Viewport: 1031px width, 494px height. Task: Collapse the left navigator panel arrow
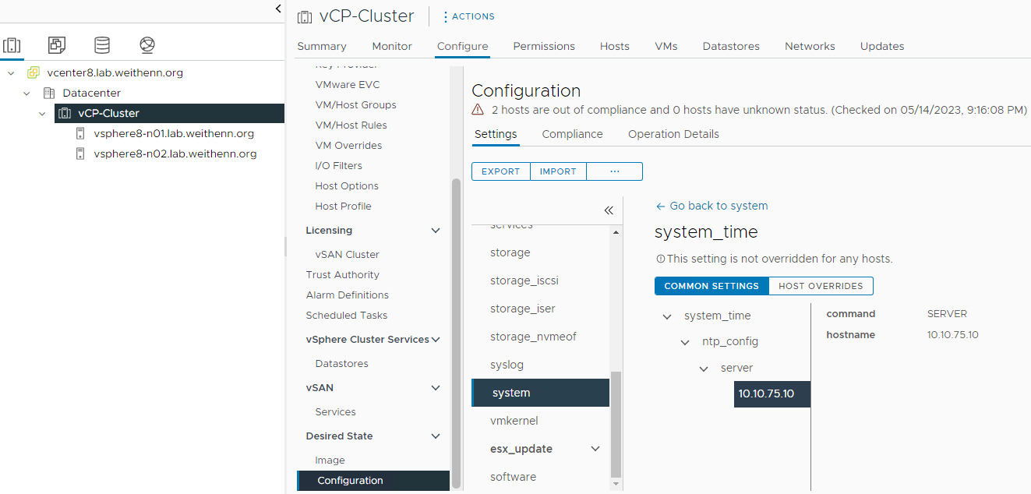[x=278, y=9]
